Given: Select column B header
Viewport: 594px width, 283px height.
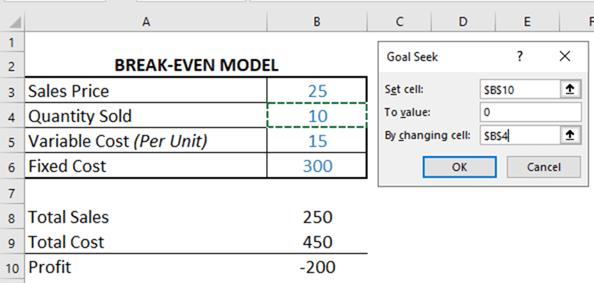Looking at the screenshot, I should (x=317, y=22).
